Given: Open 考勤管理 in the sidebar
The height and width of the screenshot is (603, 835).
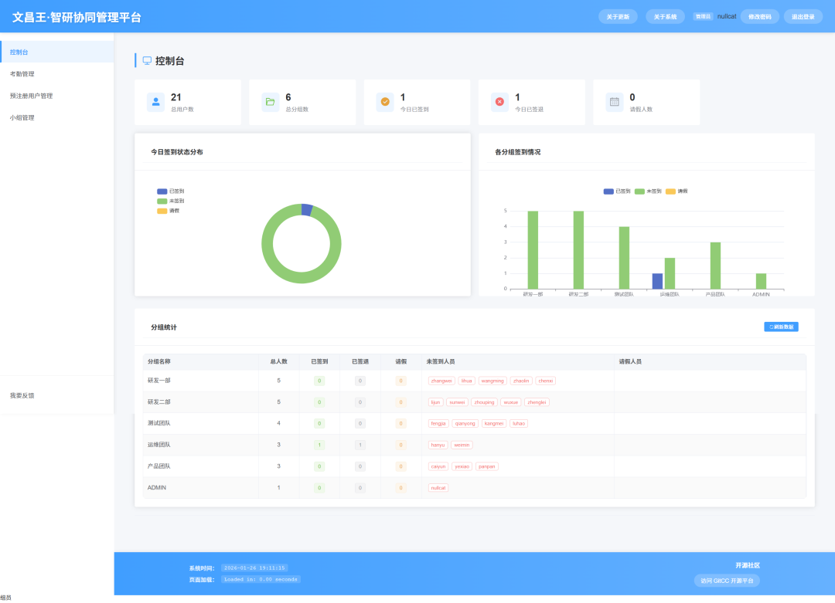Looking at the screenshot, I should [57, 74].
